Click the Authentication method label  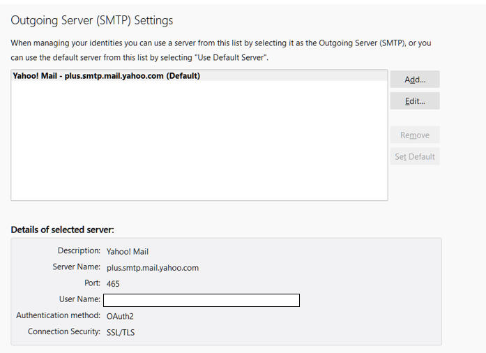[59, 315]
